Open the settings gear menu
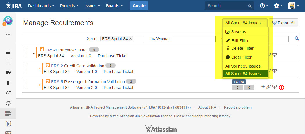 pos(278,6)
